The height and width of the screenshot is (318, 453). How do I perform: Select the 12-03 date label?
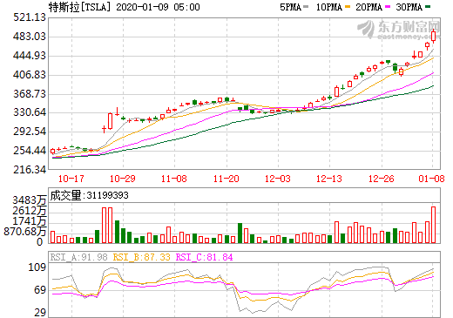(x=278, y=179)
